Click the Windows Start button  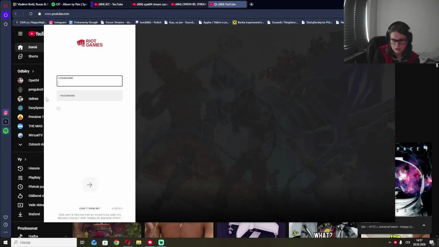click(5, 243)
